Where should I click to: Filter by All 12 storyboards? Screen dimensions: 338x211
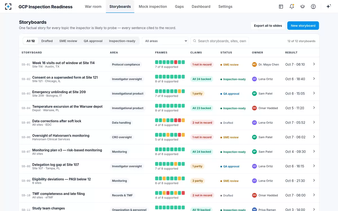31,41
